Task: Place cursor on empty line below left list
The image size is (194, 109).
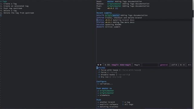Action: pos(1,15)
